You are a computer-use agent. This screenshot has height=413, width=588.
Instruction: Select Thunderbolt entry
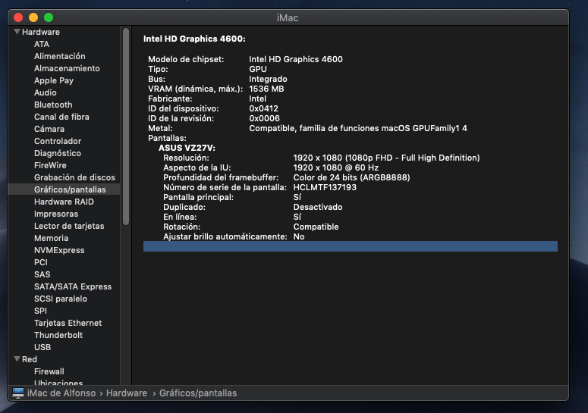[58, 335]
